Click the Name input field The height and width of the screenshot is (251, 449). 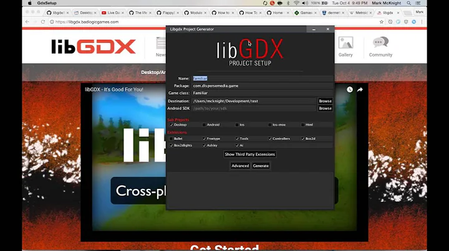[263, 78]
